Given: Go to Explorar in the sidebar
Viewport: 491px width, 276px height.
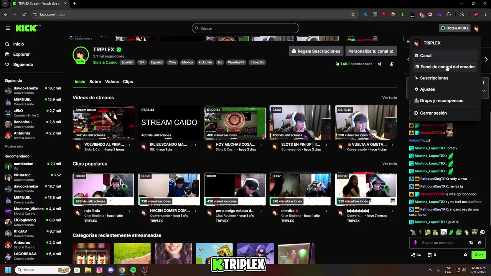Looking at the screenshot, I should pyautogui.click(x=21, y=54).
